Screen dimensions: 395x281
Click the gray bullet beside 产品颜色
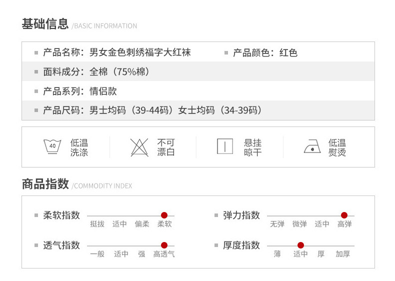coord(226,52)
